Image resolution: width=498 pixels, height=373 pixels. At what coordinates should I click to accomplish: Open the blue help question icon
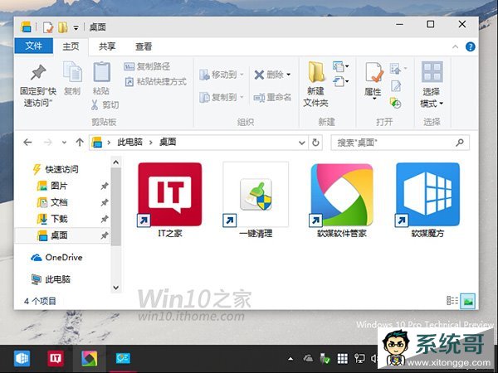(470, 47)
